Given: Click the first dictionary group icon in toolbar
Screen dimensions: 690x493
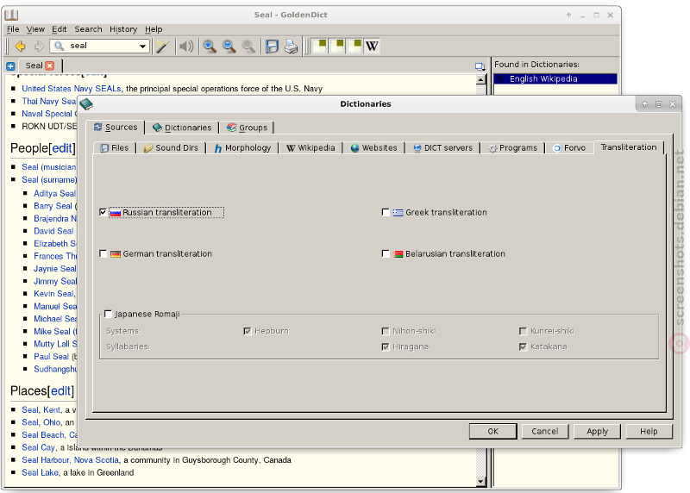Looking at the screenshot, I should coord(320,47).
